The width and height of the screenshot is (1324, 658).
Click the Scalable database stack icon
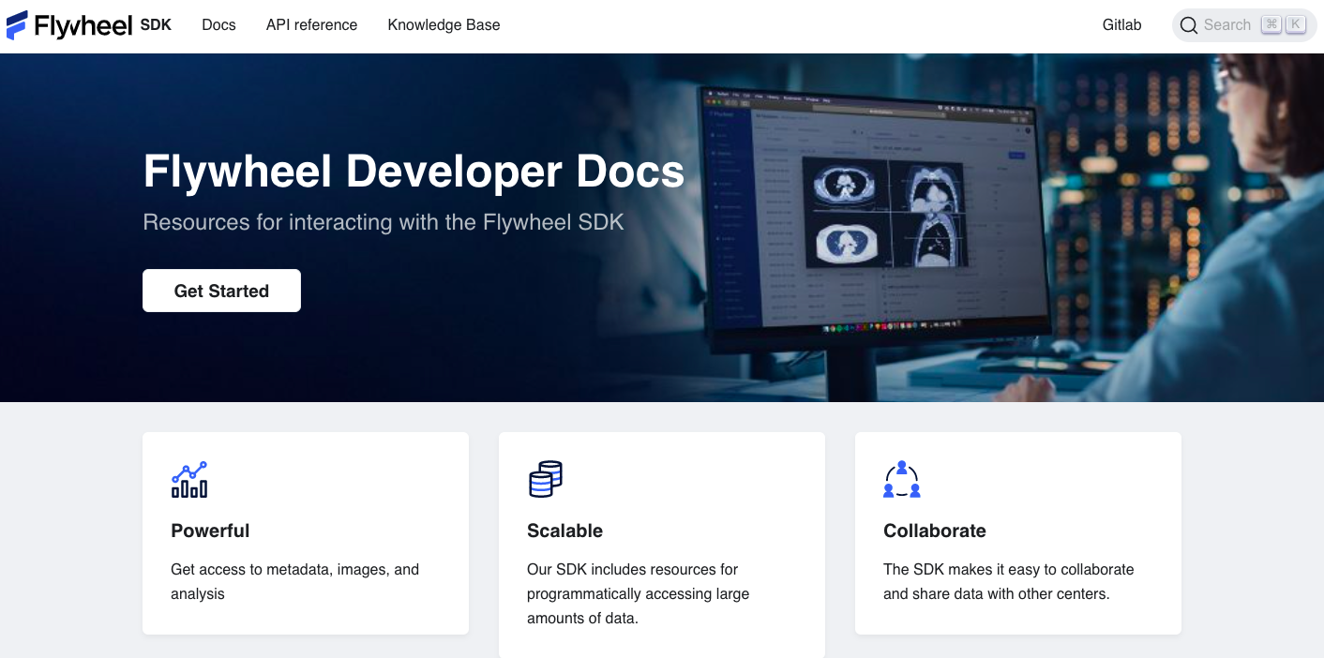click(545, 479)
